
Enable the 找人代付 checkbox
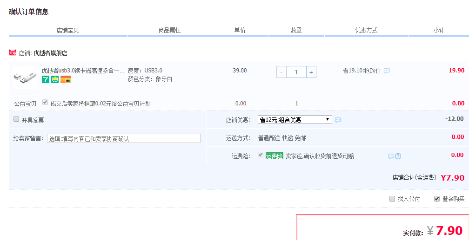392,199
